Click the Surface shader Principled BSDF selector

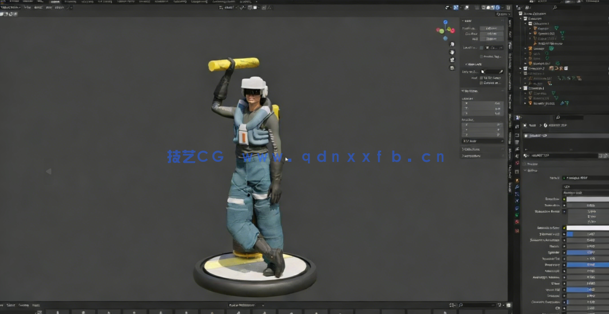coord(587,178)
